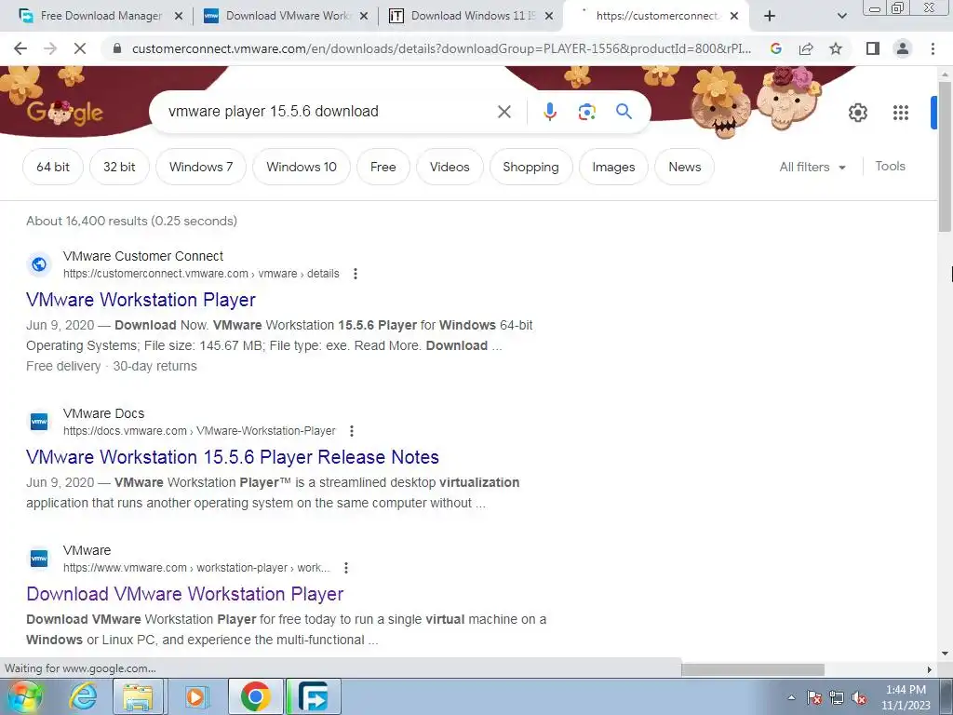The width and height of the screenshot is (953, 715).
Task: Open more options for www.vmware.com result
Action: click(346, 568)
